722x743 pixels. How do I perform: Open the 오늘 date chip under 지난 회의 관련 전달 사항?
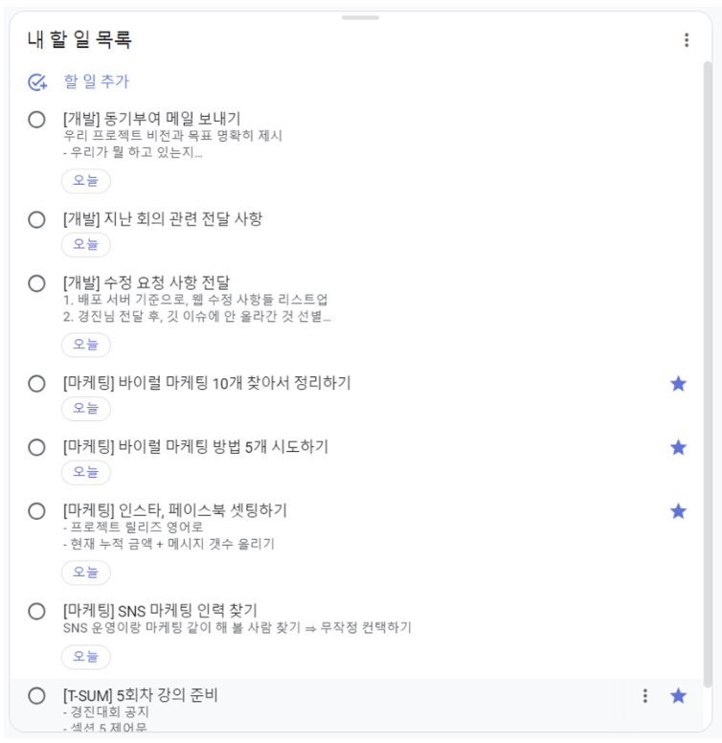point(86,244)
